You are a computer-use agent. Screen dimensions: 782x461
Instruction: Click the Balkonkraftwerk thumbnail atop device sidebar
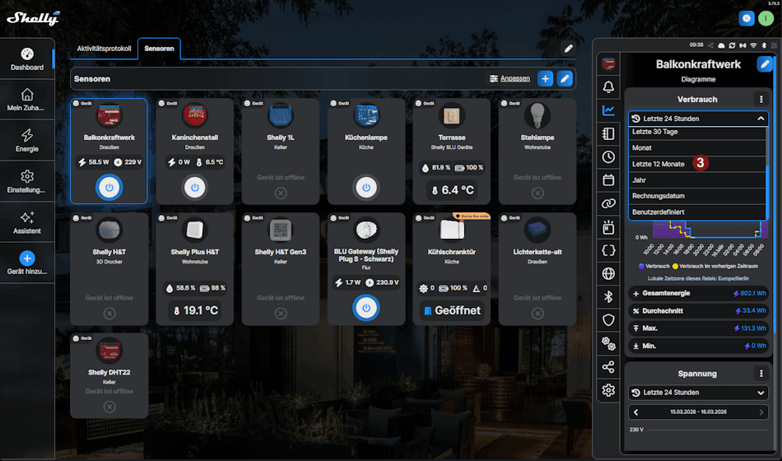(x=608, y=64)
